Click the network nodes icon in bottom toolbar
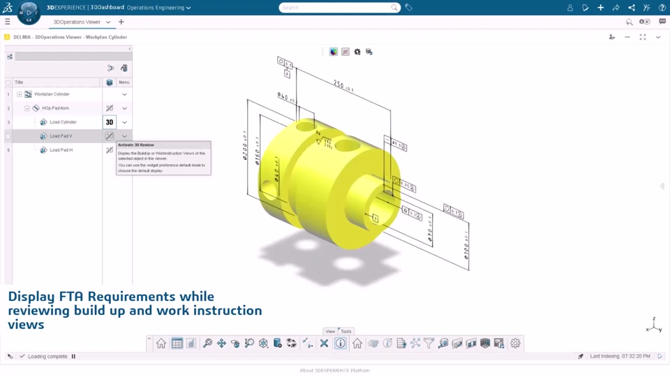Image resolution: width=670 pixels, height=377 pixels. [x=415, y=343]
